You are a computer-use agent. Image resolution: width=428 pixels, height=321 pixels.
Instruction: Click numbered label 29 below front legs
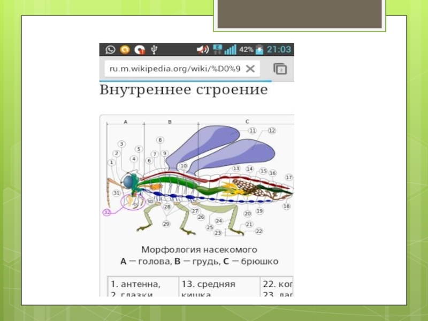pos(166,224)
